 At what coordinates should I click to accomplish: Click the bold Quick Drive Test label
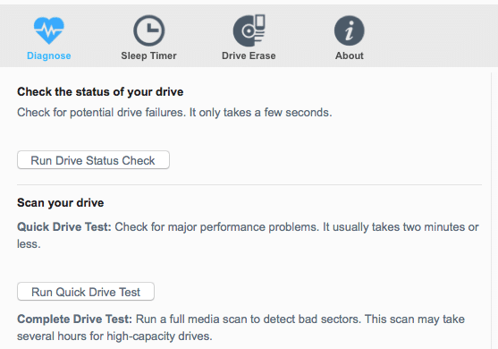pos(64,227)
